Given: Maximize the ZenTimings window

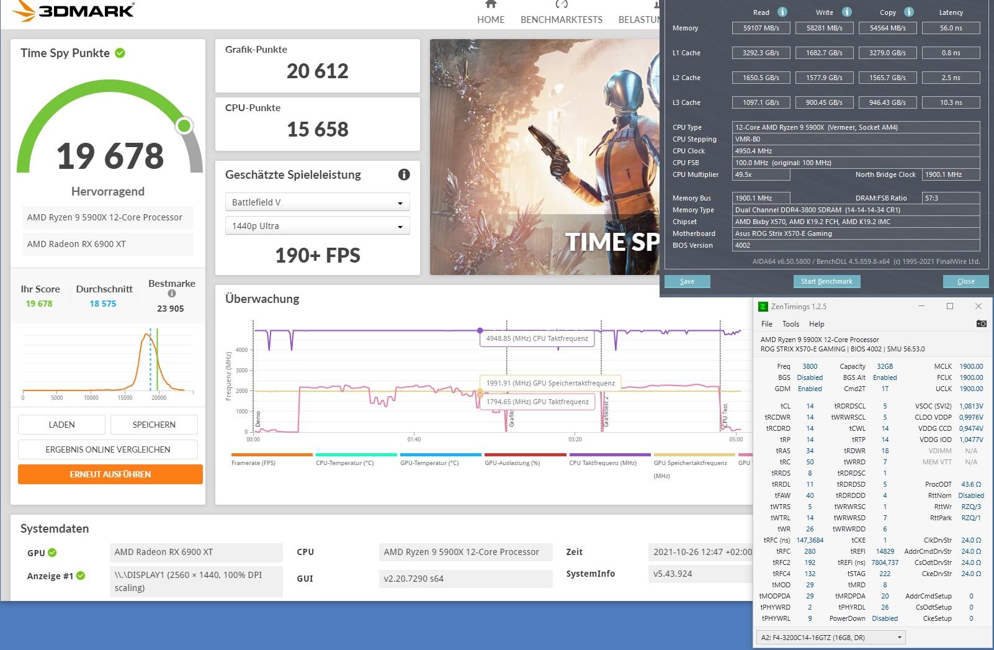Looking at the screenshot, I should click(x=949, y=306).
